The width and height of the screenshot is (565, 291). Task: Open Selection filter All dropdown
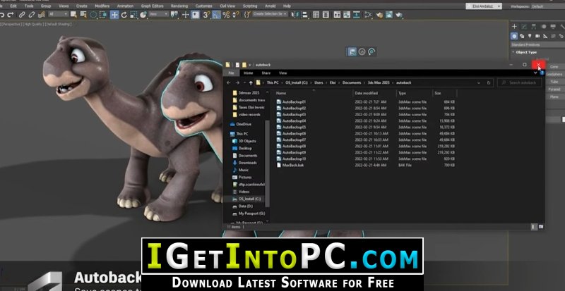59,14
